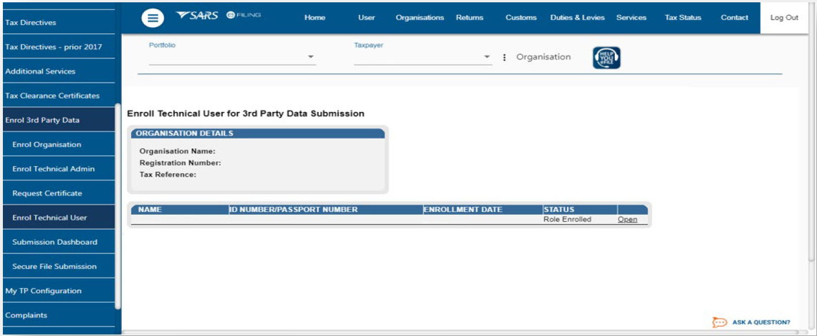Open Complaints in the sidebar
The image size is (817, 336).
click(58, 315)
